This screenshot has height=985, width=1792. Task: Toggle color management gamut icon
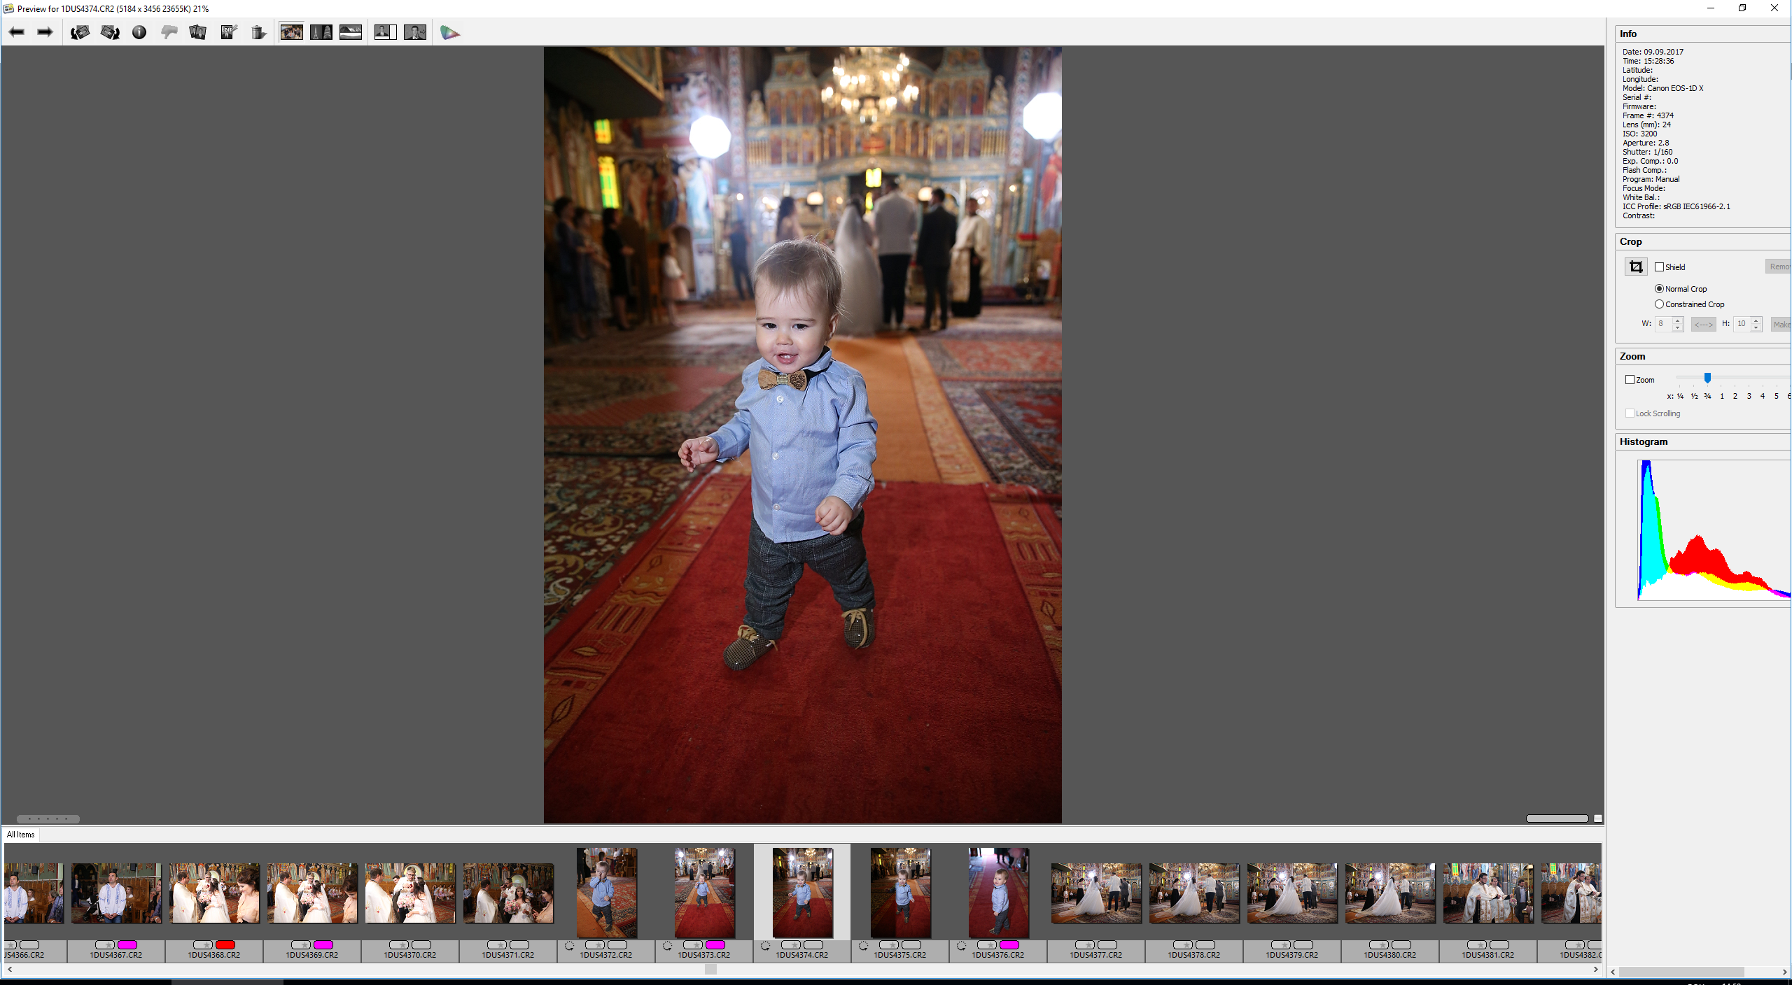point(449,32)
